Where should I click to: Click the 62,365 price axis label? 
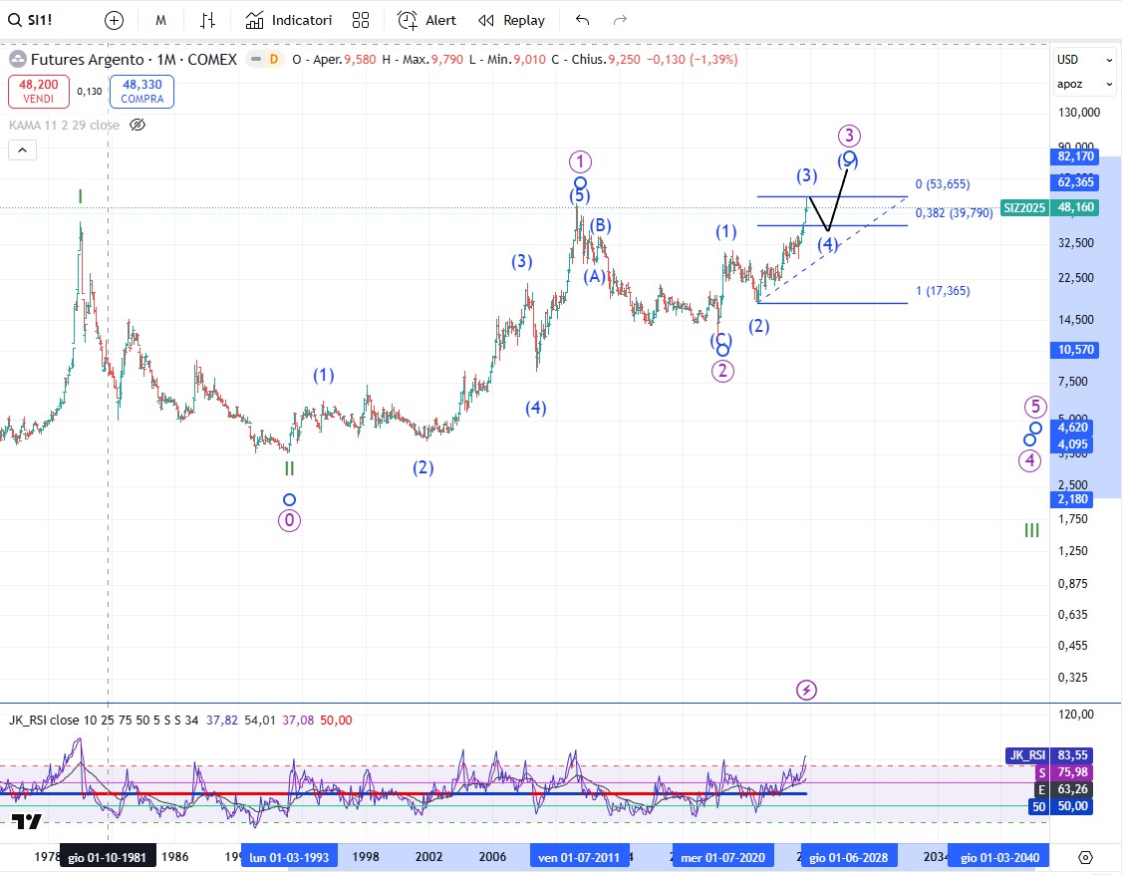[1075, 181]
